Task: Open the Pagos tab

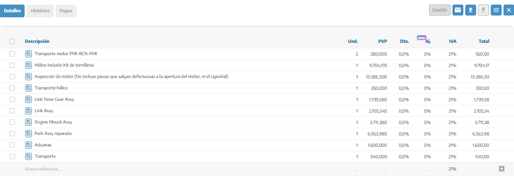Action: tap(66, 11)
